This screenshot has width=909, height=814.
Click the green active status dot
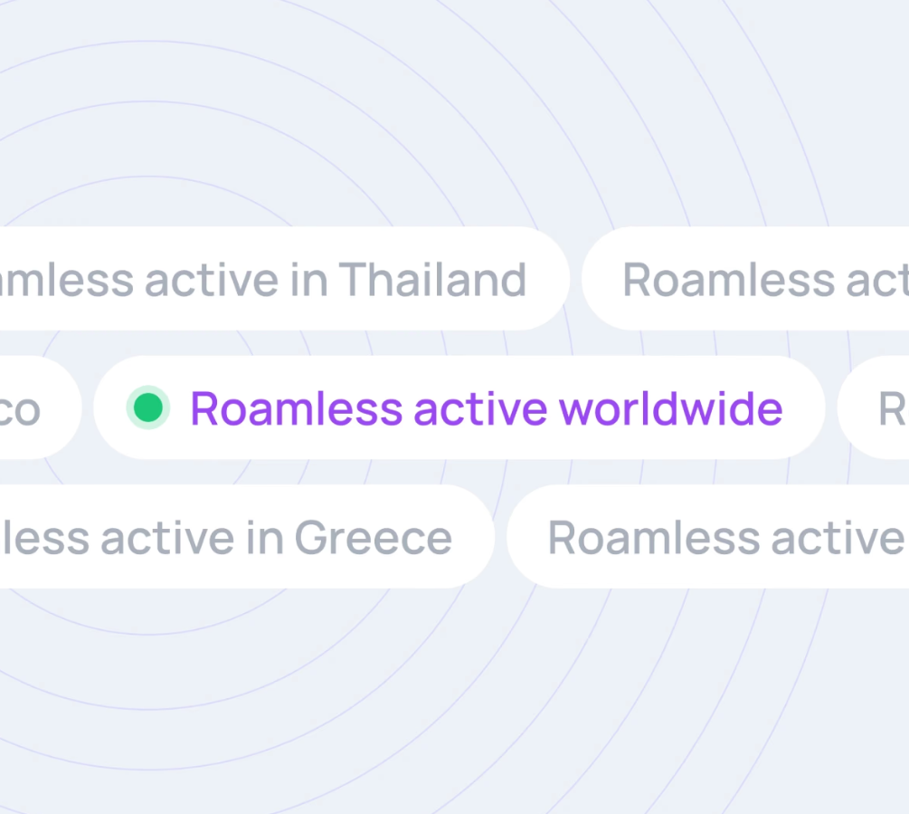pos(147,407)
